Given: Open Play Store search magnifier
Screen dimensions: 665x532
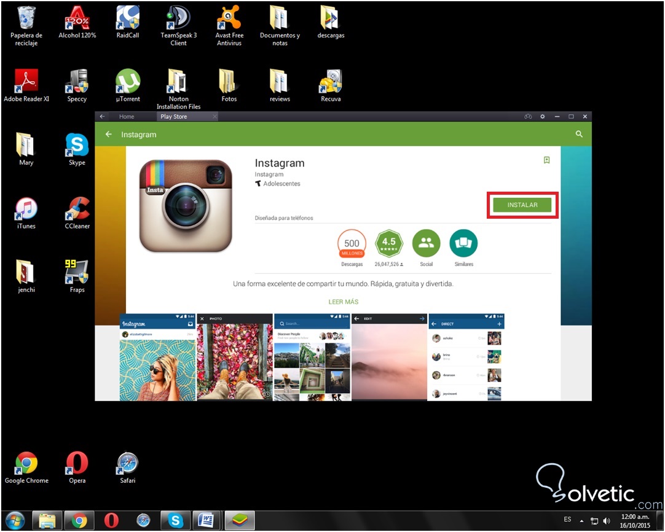Looking at the screenshot, I should click(x=579, y=134).
